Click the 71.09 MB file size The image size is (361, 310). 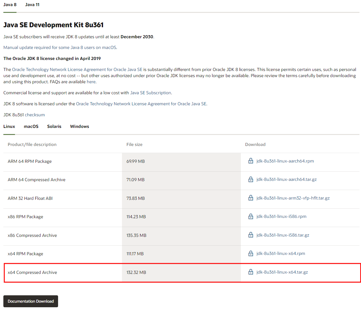click(135, 180)
